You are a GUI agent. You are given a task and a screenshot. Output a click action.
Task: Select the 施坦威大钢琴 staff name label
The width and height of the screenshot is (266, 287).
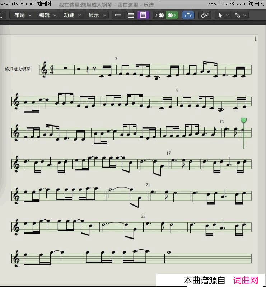pyautogui.click(x=18, y=69)
